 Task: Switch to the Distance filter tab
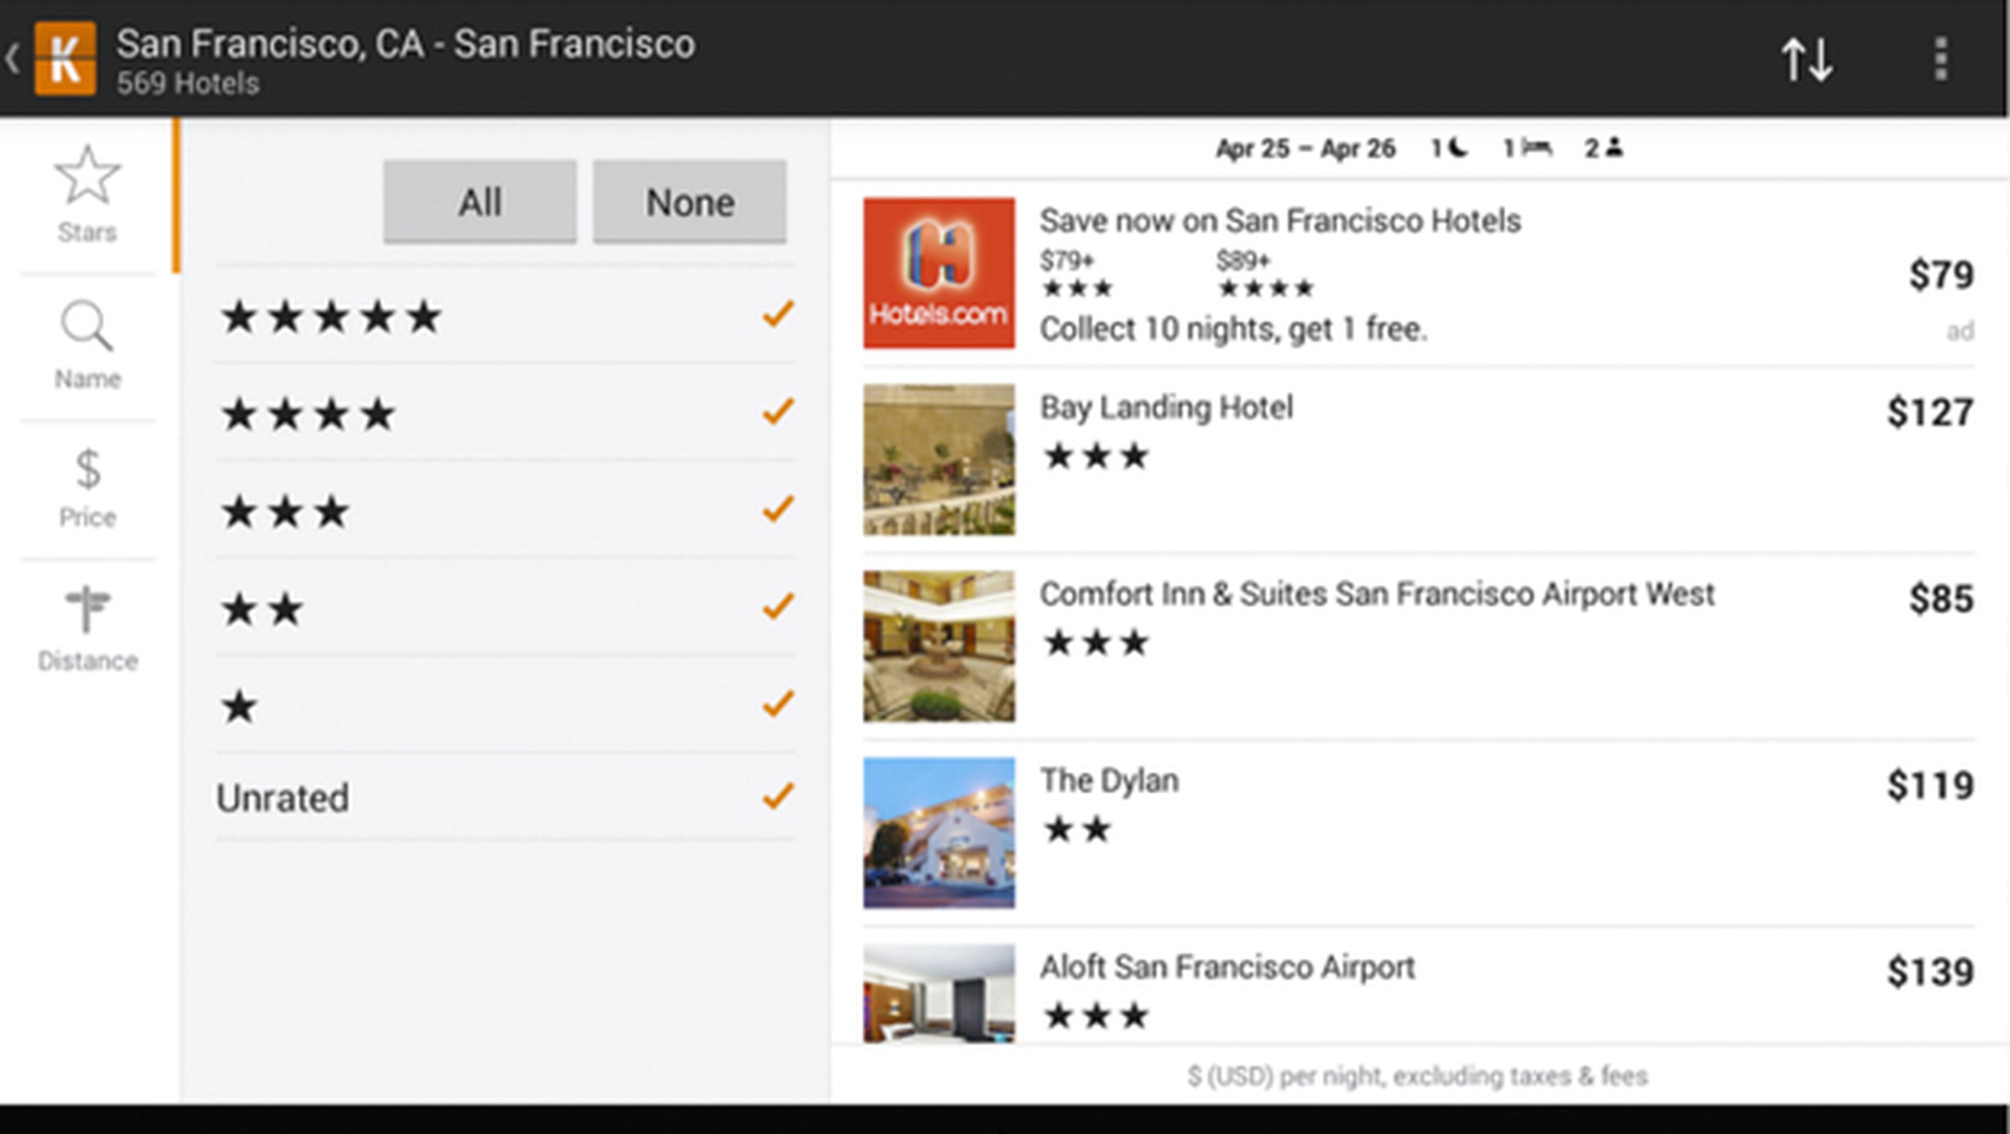point(87,629)
